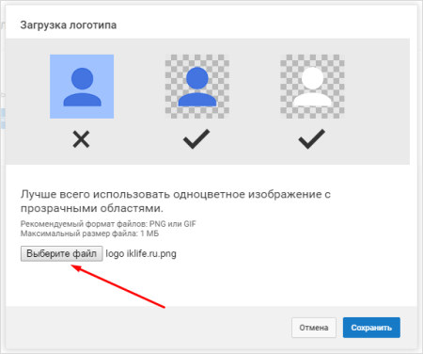
Task: Select the blue avatar on transparent checkerboard
Action: click(x=197, y=87)
